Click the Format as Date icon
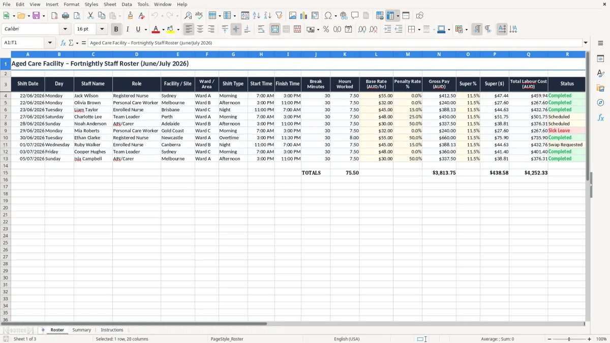The width and height of the screenshot is (610, 343). [x=348, y=29]
